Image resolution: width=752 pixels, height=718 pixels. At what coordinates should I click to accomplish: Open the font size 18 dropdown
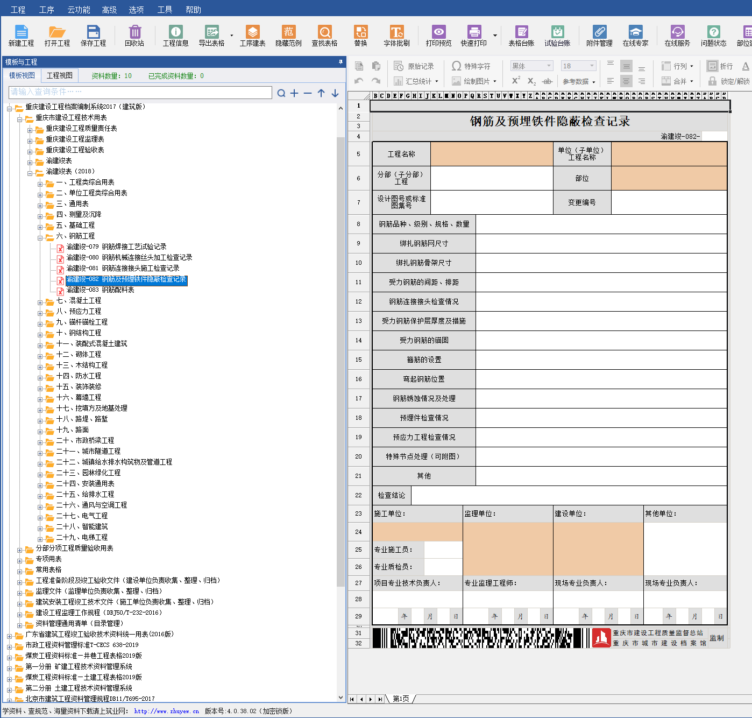(592, 66)
